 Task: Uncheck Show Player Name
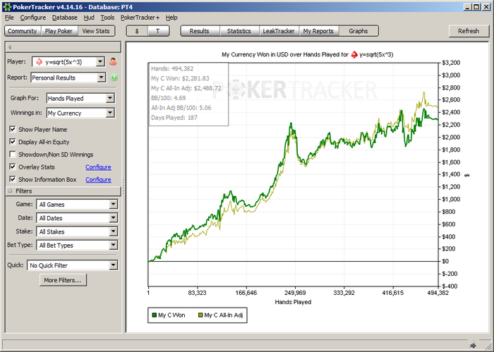point(13,129)
